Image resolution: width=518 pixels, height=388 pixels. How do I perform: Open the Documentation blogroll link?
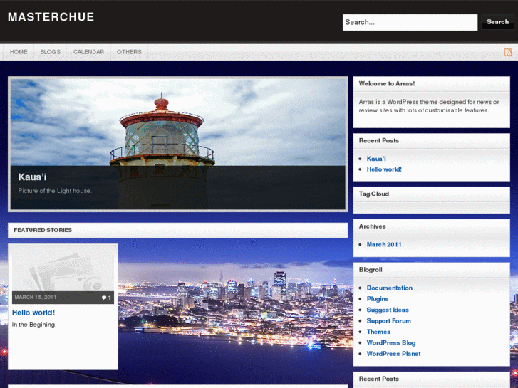(390, 288)
